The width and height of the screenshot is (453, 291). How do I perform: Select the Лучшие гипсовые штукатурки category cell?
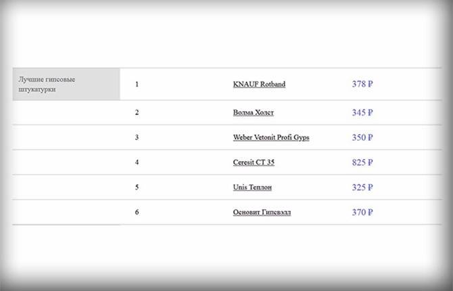coord(66,84)
